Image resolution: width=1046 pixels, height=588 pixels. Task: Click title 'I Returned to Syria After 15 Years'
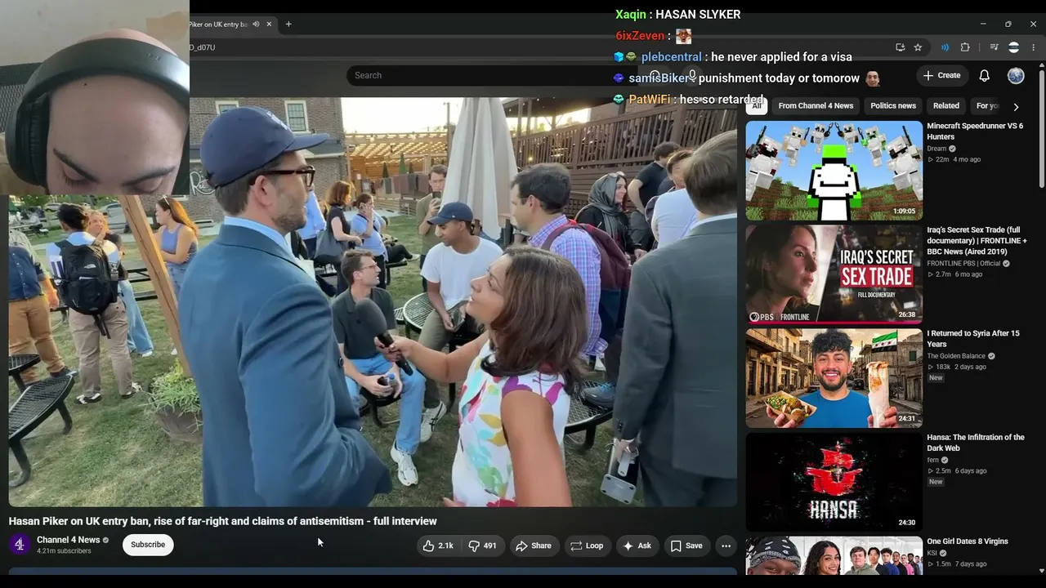coord(973,339)
